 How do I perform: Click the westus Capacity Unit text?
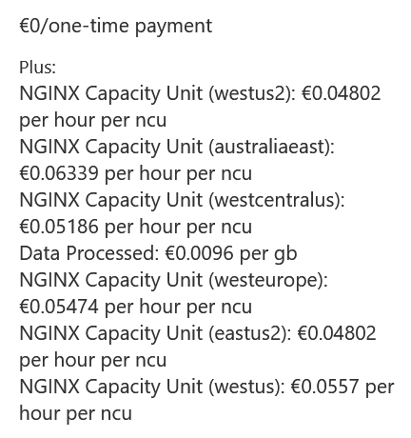[152, 388]
